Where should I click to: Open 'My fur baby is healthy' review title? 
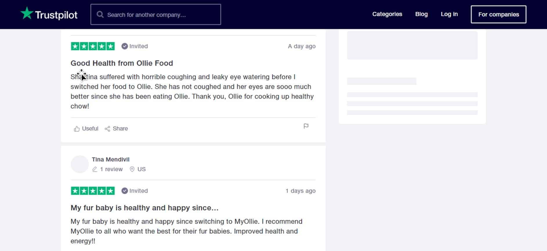[144, 208]
